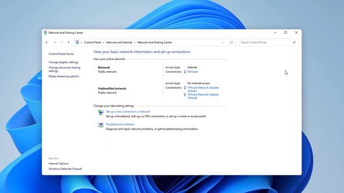
Task: Open Media streaming options
Action: pyautogui.click(x=64, y=76)
